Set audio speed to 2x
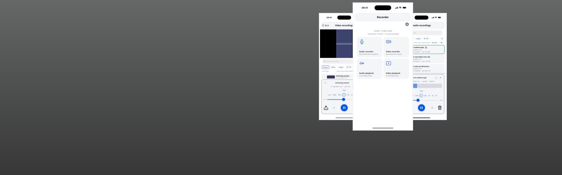This screenshot has height=175, width=562. [x=429, y=96]
